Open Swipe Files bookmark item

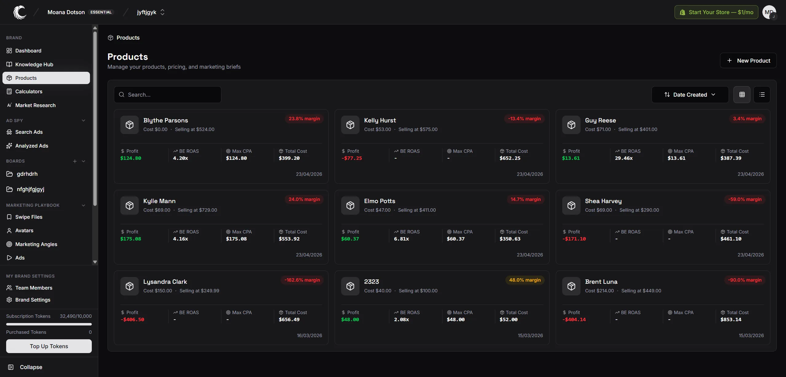point(46,217)
